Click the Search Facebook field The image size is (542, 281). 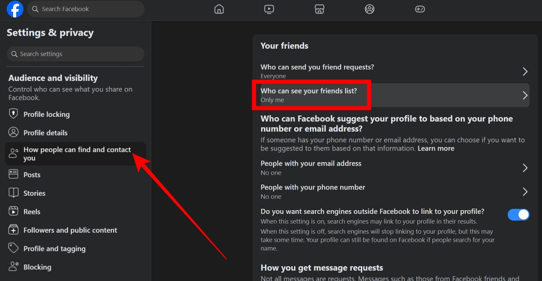[x=86, y=9]
